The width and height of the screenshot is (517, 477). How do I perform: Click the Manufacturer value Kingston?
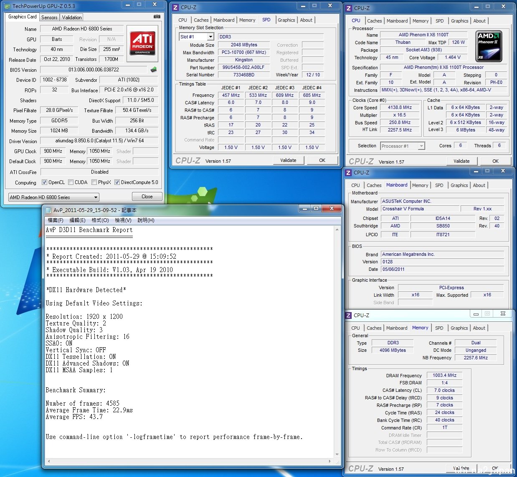243,60
